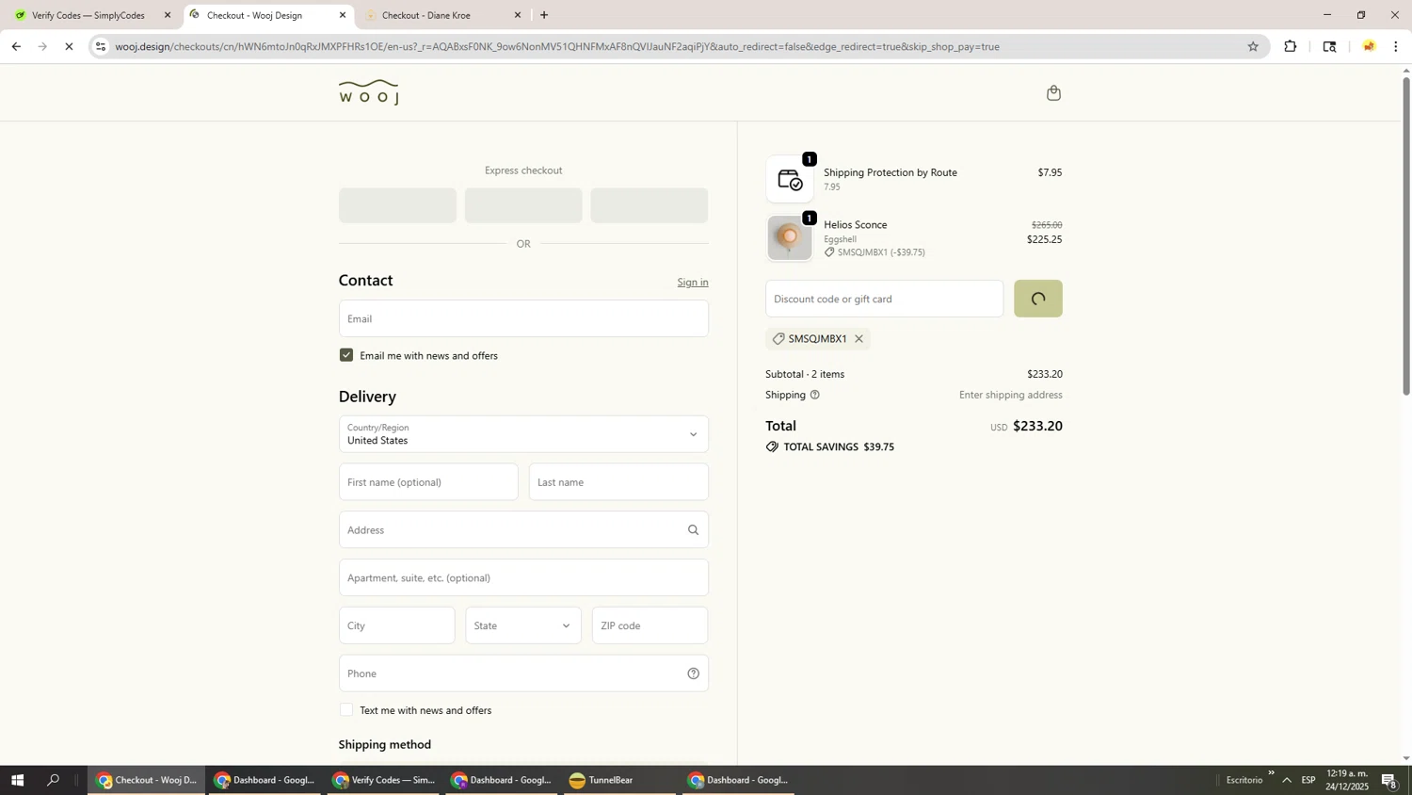Remove the SMSQJMBX1 discount code
Viewport: 1412px width, 795px height.
[858, 339]
